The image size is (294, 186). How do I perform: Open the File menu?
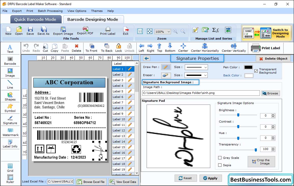[x=5, y=11]
